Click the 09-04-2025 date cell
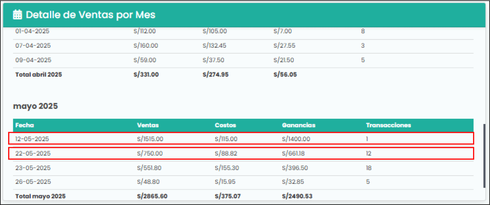This screenshot has height=205, width=490. (33, 60)
